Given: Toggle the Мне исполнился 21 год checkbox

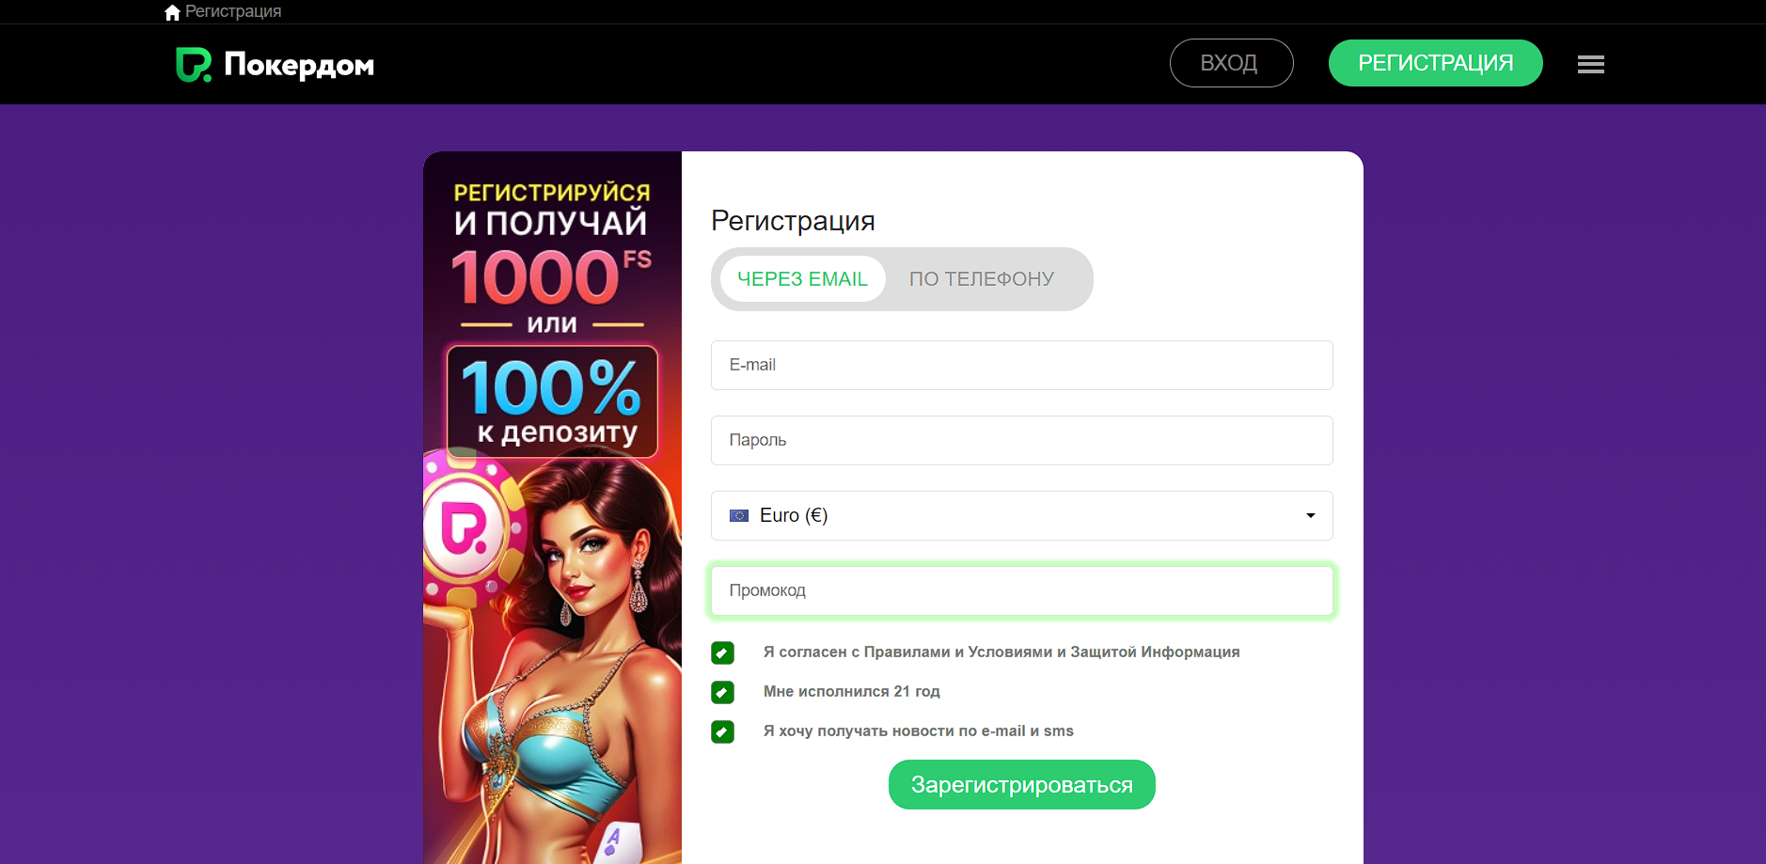Looking at the screenshot, I should point(722,692).
